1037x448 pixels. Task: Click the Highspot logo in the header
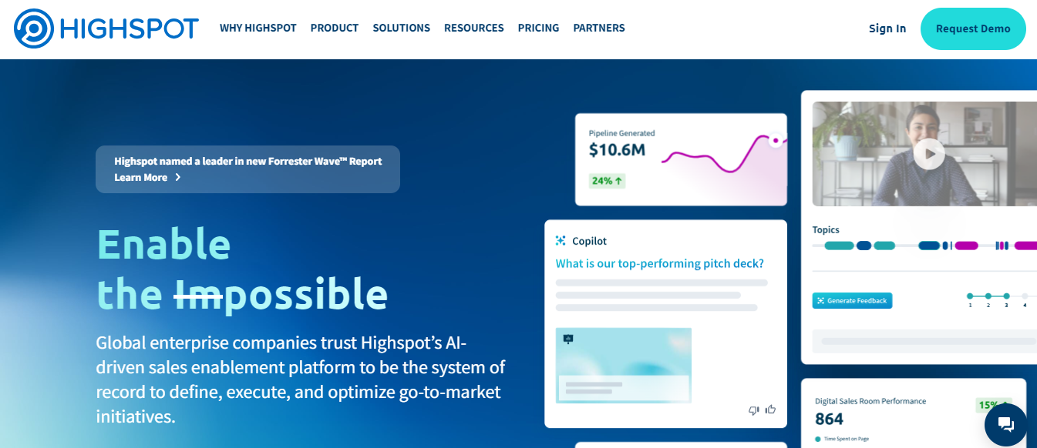pyautogui.click(x=106, y=28)
